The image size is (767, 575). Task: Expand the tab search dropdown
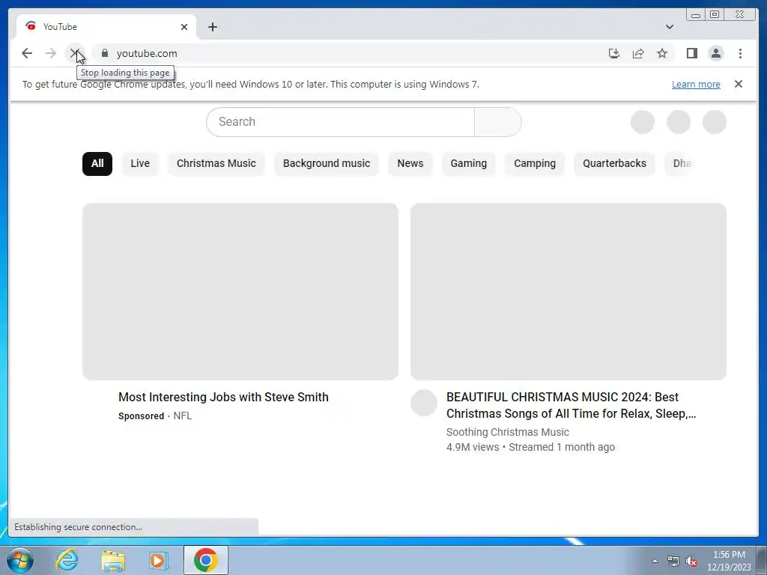pyautogui.click(x=669, y=27)
